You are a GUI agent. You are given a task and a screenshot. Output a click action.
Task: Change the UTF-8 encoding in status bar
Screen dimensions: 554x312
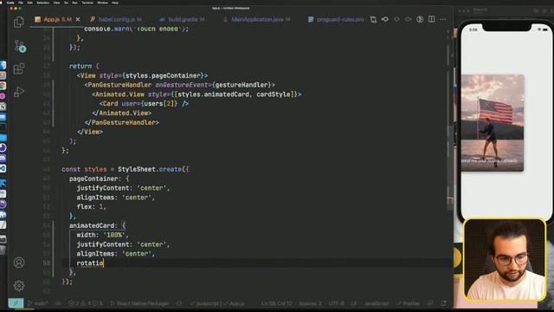point(336,303)
